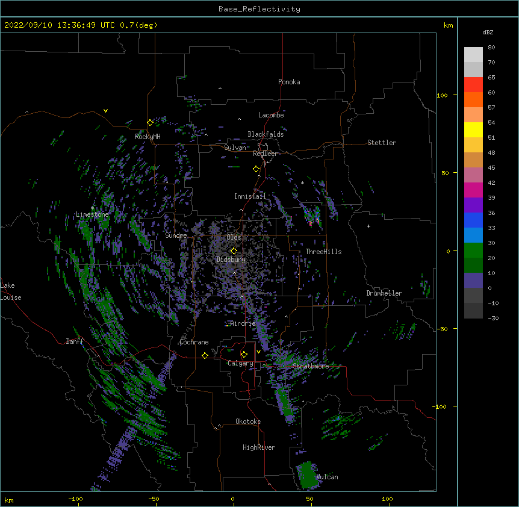This screenshot has width=519, height=507.
Task: Click the green 30 dBZ legend swatch
Action: [x=473, y=250]
